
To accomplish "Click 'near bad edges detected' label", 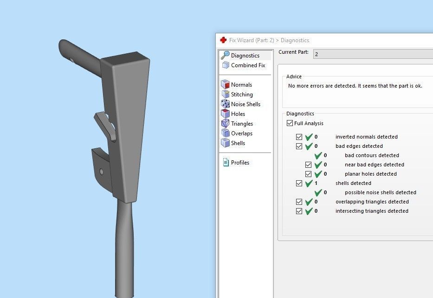I will (374, 165).
